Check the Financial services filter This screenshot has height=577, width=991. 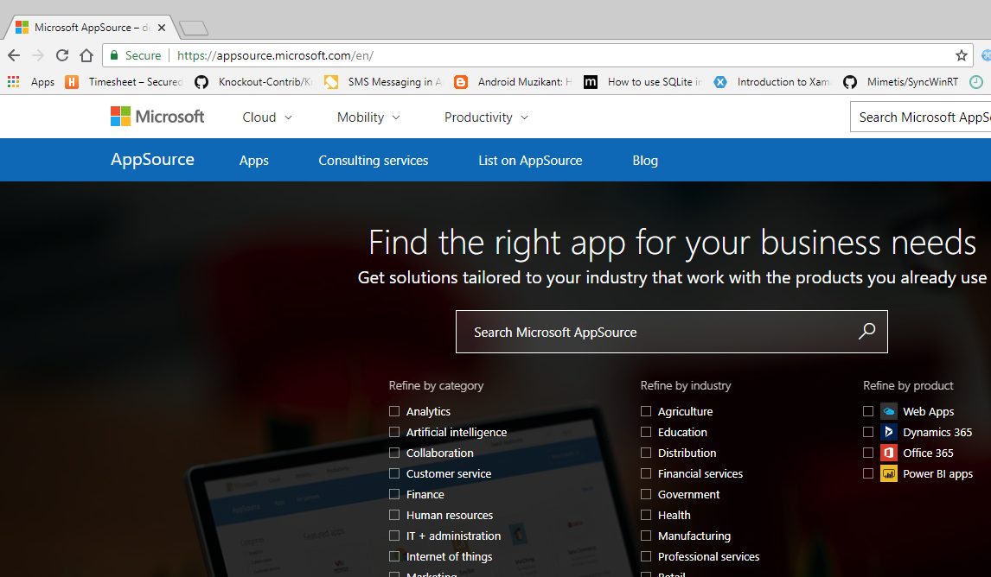tap(645, 473)
